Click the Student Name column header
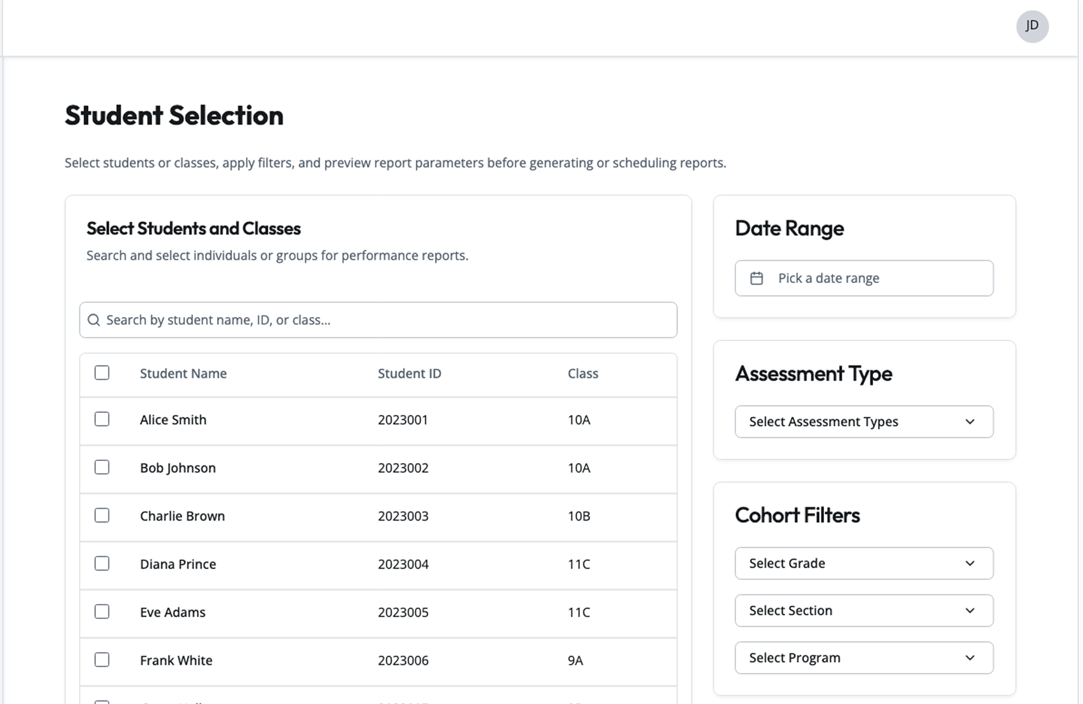Image resolution: width=1083 pixels, height=704 pixels. pos(183,373)
